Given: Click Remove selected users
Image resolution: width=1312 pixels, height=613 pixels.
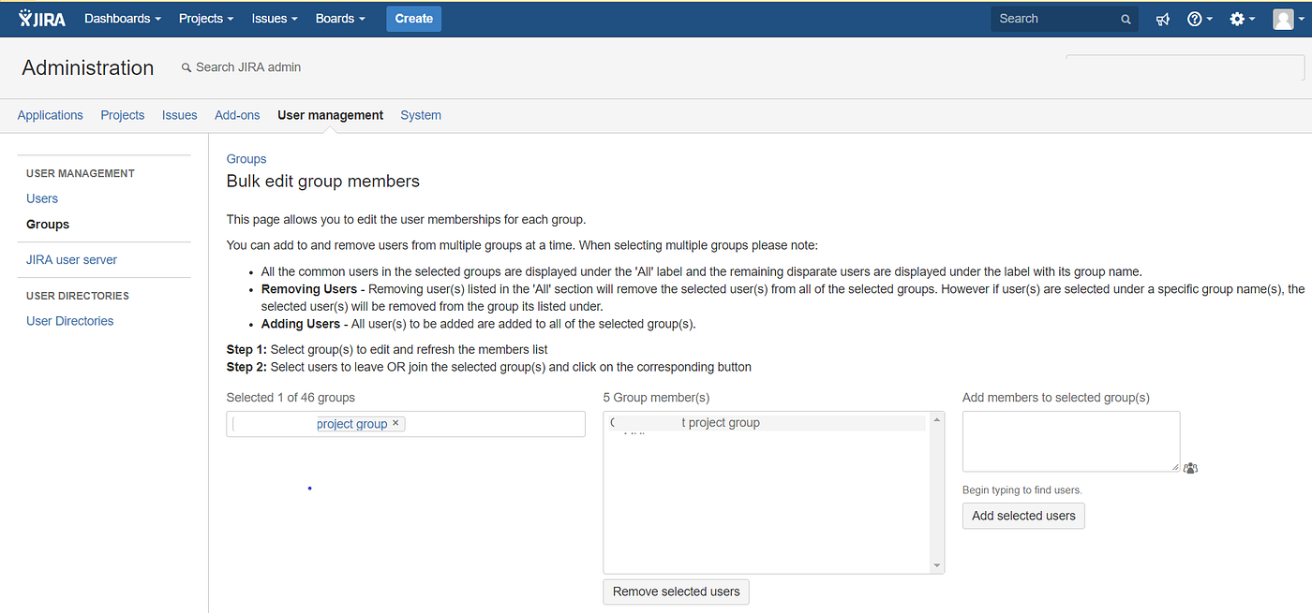Looking at the screenshot, I should pos(676,591).
